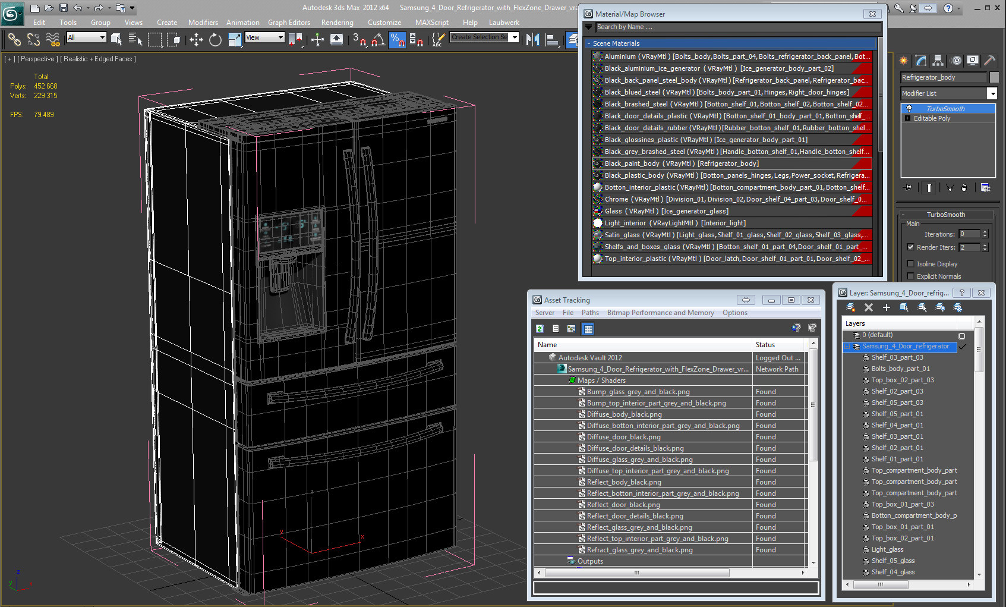Click the Mirror tool icon

point(533,40)
